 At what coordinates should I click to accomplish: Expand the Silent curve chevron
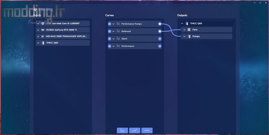coord(113,39)
